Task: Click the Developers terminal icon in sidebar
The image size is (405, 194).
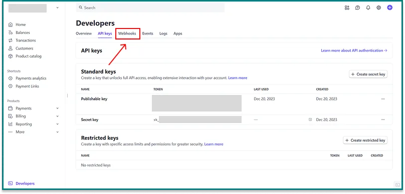Action: [x=11, y=183]
